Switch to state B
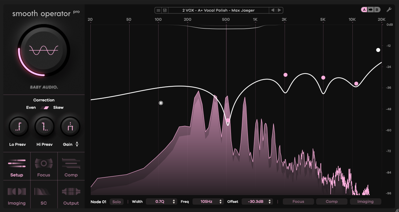The height and width of the screenshot is (212, 399). 377,10
